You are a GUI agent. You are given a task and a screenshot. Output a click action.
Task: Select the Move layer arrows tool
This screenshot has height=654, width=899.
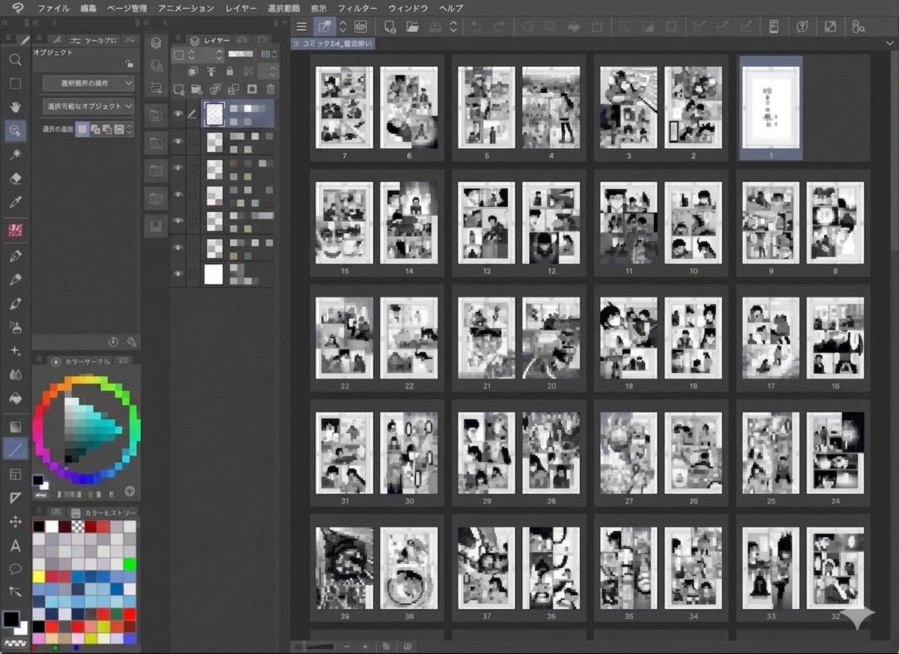click(15, 521)
